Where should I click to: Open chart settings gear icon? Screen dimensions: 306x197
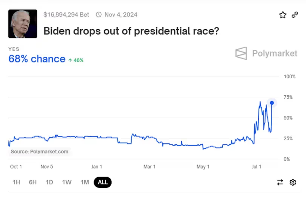tap(293, 182)
